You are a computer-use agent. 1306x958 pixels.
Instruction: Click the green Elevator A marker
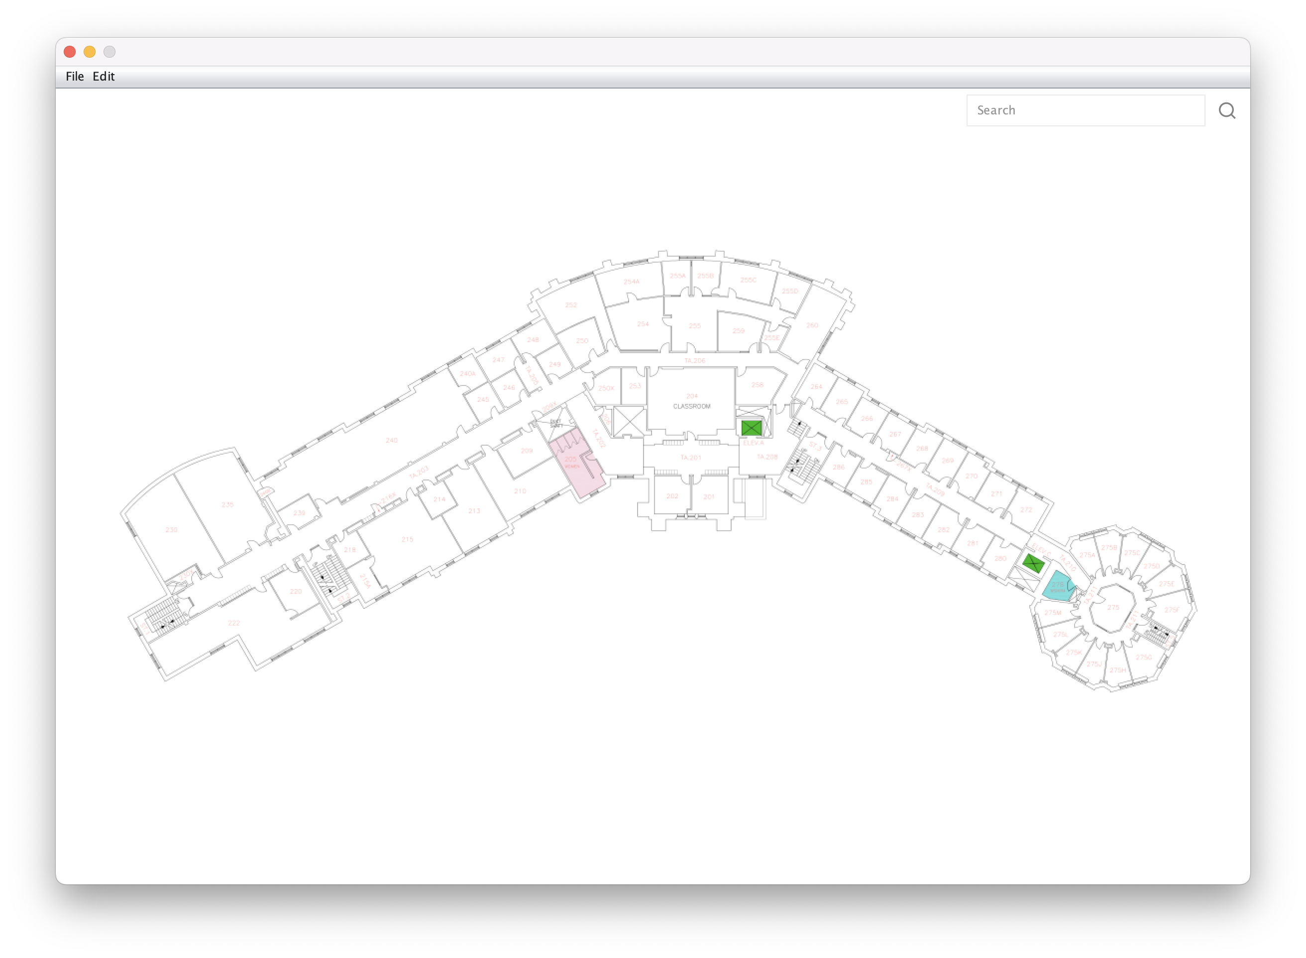pos(751,428)
